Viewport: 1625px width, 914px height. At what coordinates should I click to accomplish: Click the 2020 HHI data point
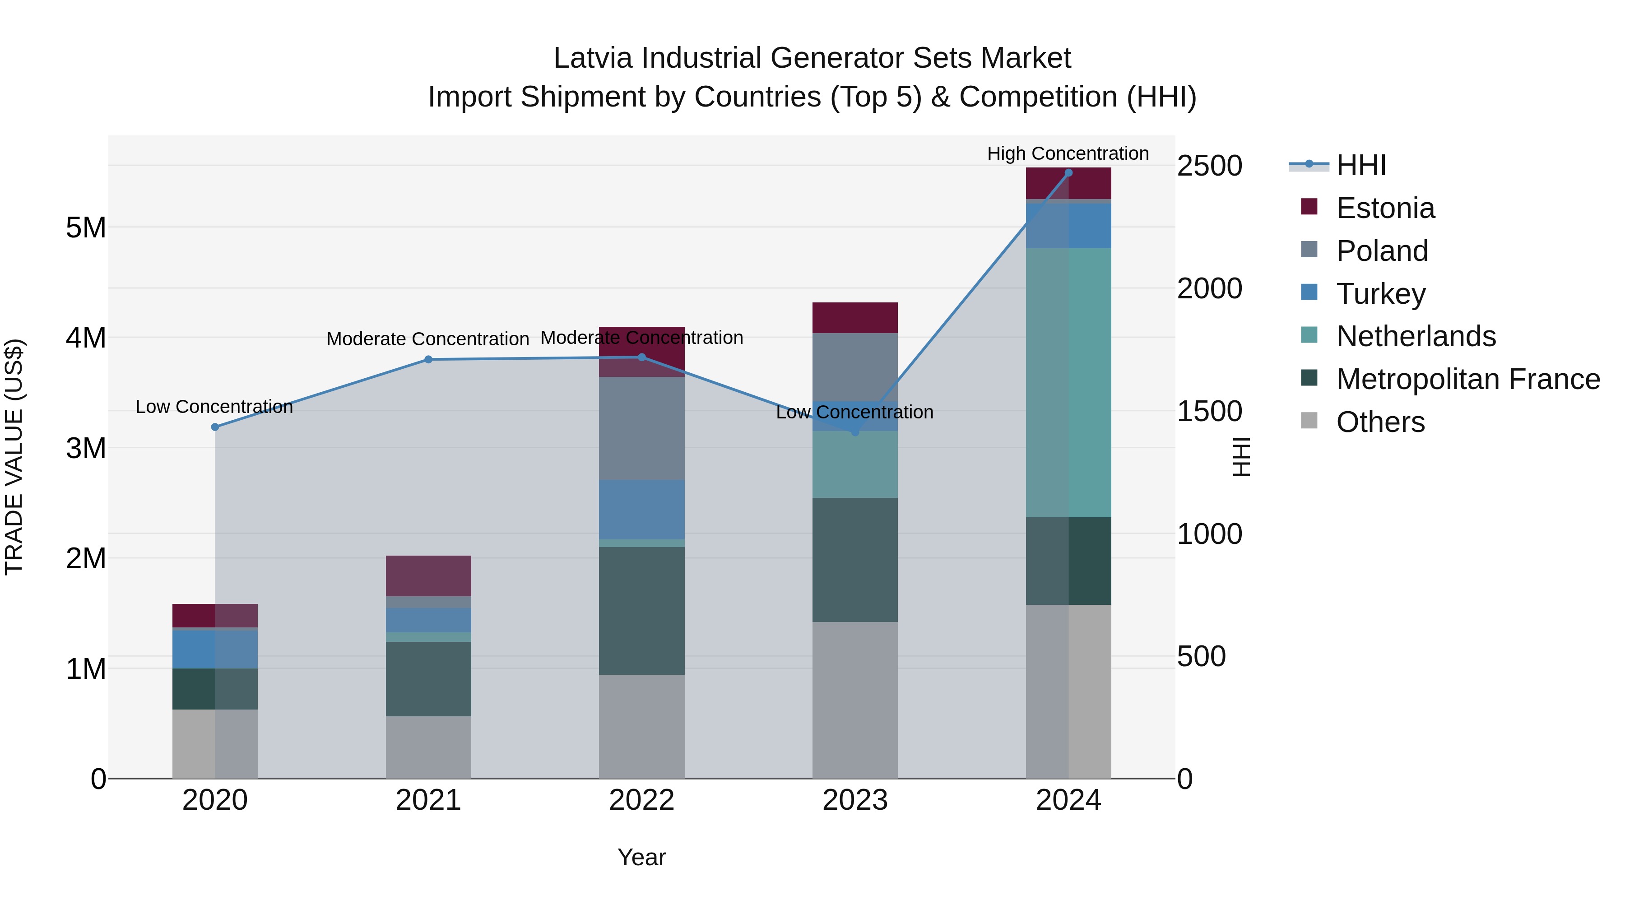coord(215,427)
